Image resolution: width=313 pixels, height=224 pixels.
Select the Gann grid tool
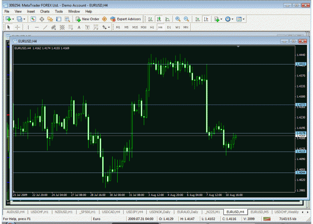(x=62, y=27)
